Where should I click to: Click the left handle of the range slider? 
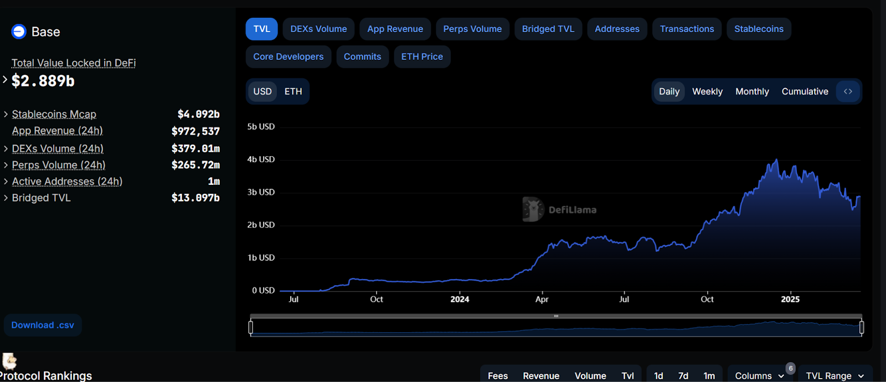tap(251, 327)
